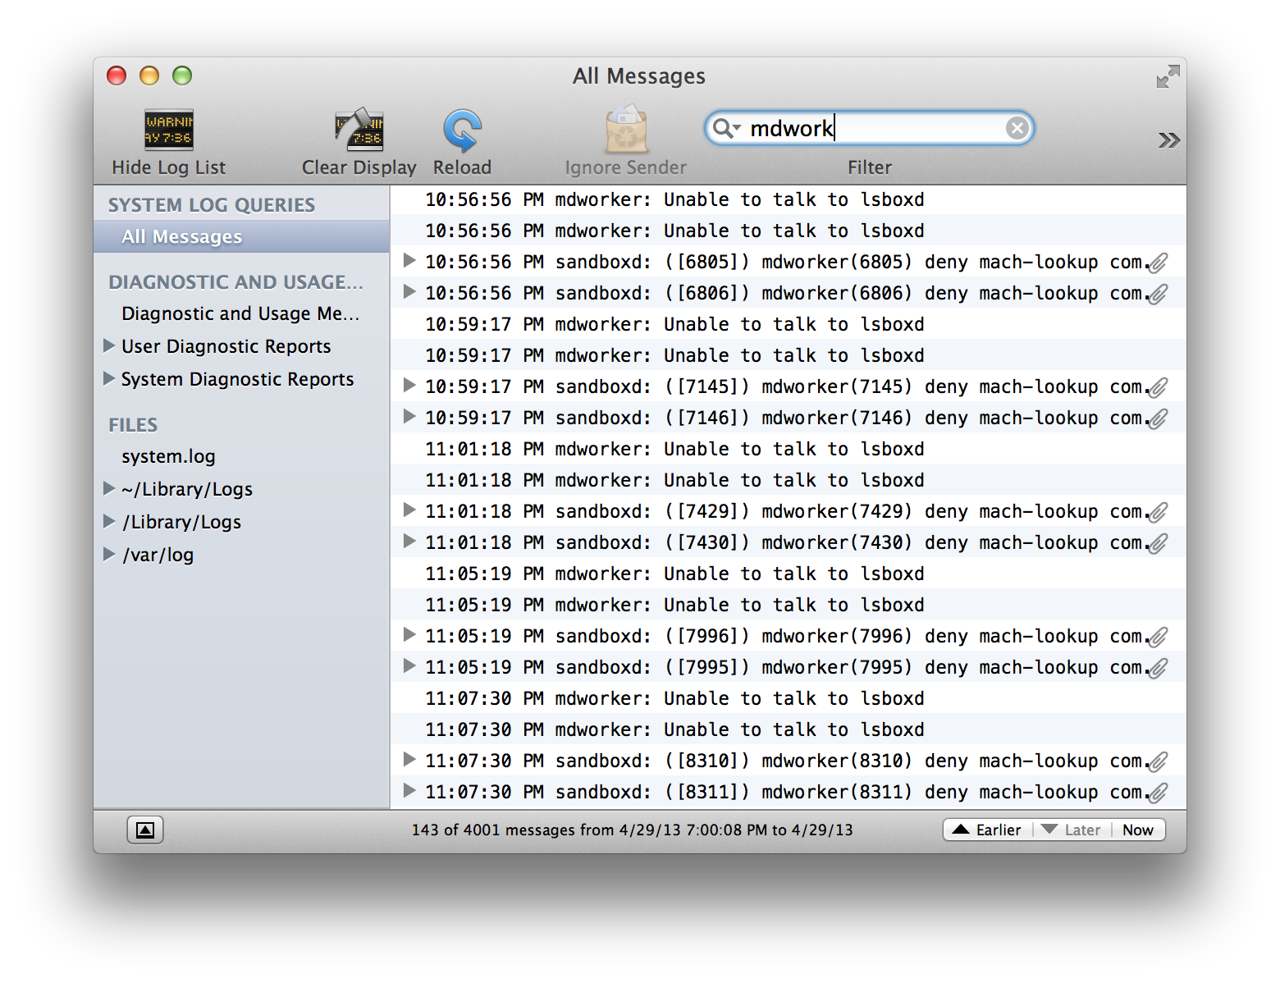The width and height of the screenshot is (1280, 983).
Task: Expand sandboxd mdworker(7996) log entry
Action: pos(409,635)
